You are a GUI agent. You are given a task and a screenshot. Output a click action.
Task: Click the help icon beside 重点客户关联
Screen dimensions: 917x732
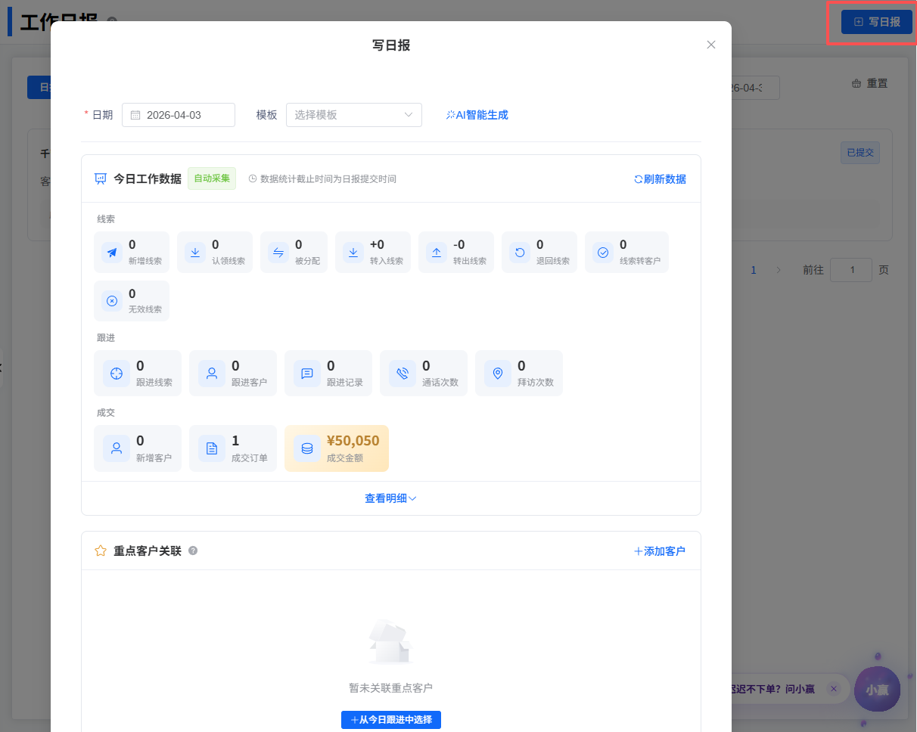click(x=193, y=551)
